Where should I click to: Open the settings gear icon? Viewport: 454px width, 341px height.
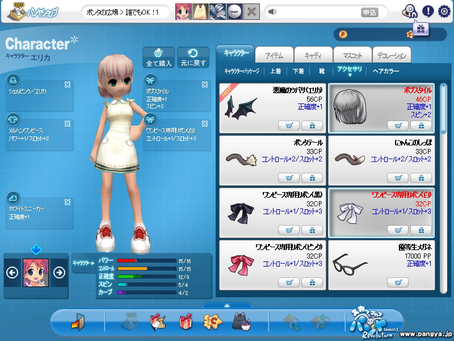(444, 11)
